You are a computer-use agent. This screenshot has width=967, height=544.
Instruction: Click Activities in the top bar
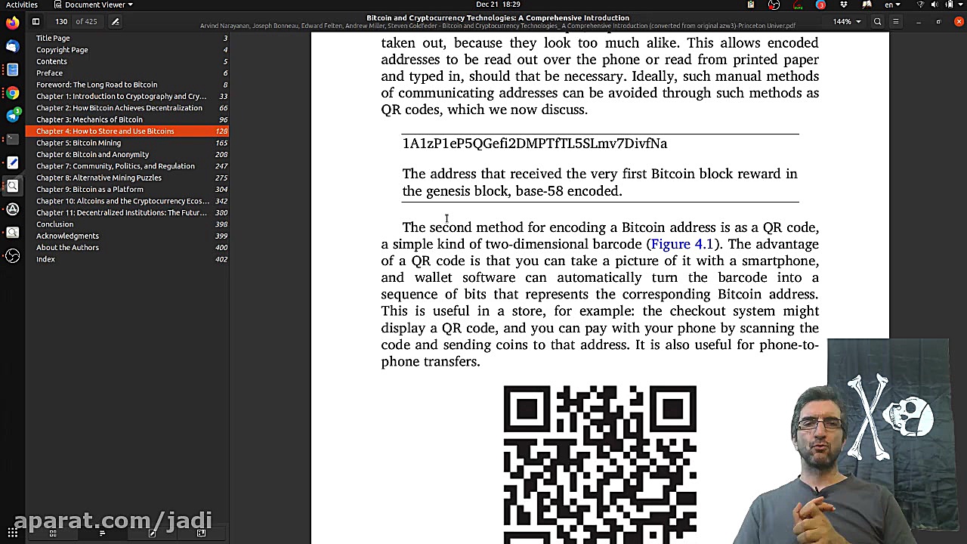point(21,5)
